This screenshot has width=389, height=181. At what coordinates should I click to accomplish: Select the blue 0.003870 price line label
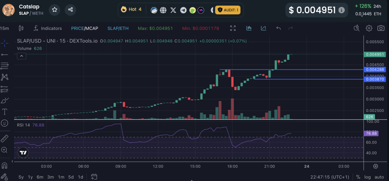pyautogui.click(x=375, y=80)
